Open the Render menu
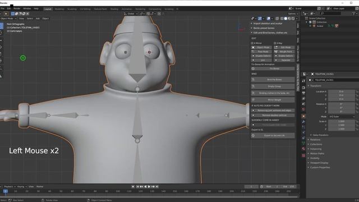This screenshot has width=359, height=202. [x=17, y=8]
